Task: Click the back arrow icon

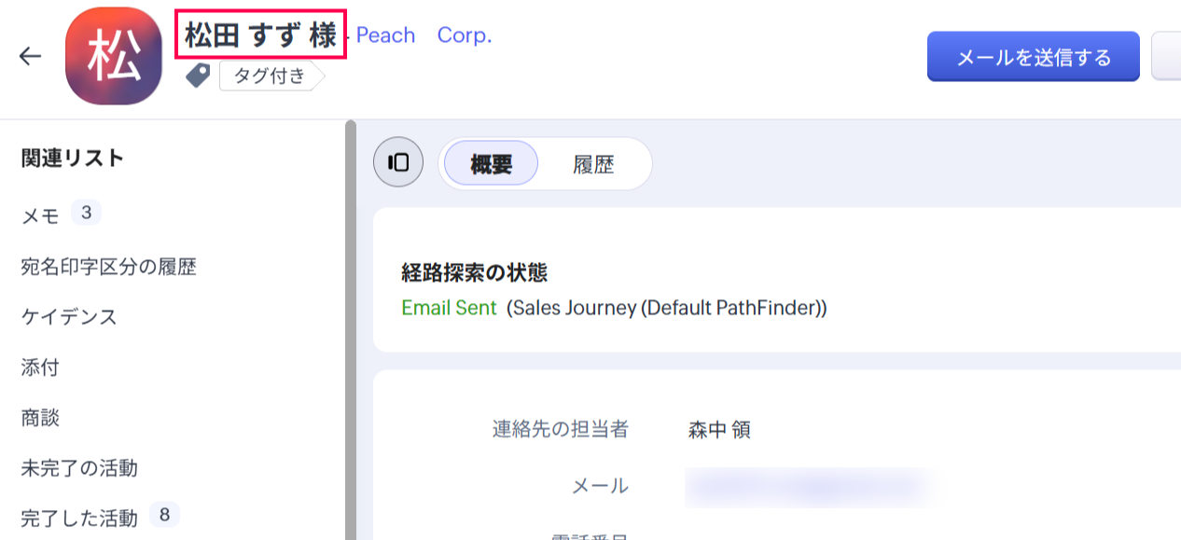Action: (31, 56)
